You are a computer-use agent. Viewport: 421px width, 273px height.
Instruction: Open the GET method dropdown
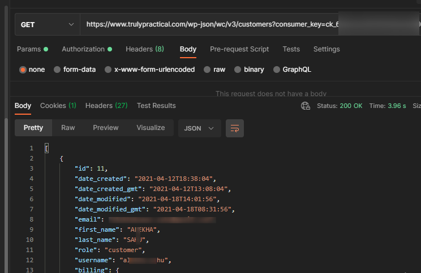coord(48,25)
